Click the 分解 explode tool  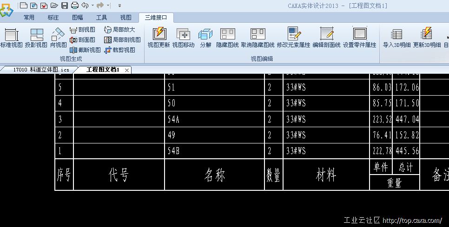(x=205, y=38)
